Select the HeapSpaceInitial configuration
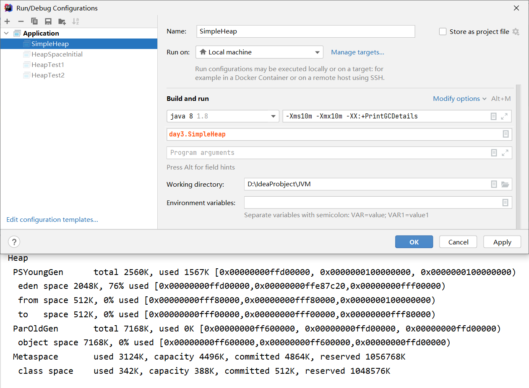Viewport: 529px width, 388px height. pyautogui.click(x=79, y=54)
